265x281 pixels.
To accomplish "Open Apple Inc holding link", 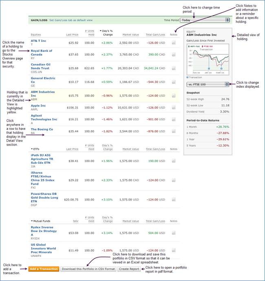I will tap(38, 106).
